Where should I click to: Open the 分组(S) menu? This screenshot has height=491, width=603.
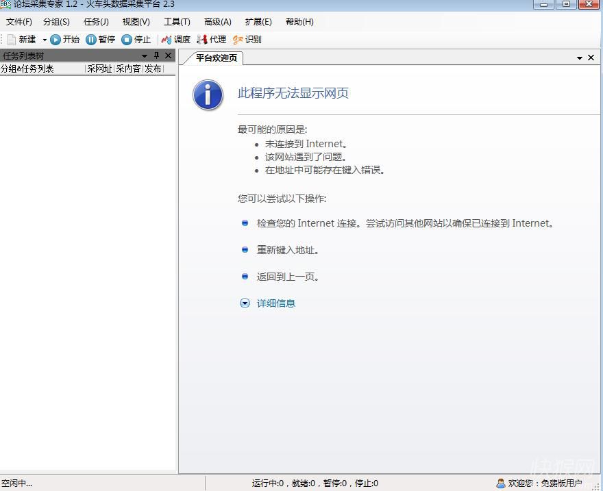(x=56, y=22)
